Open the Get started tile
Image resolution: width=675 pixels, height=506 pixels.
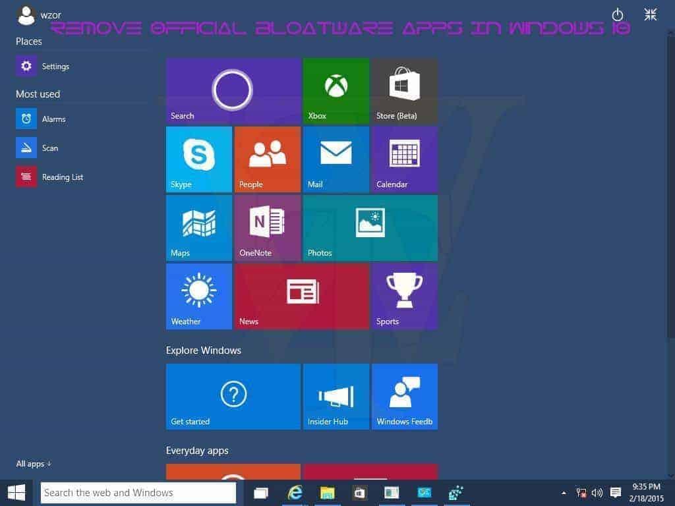(x=233, y=397)
